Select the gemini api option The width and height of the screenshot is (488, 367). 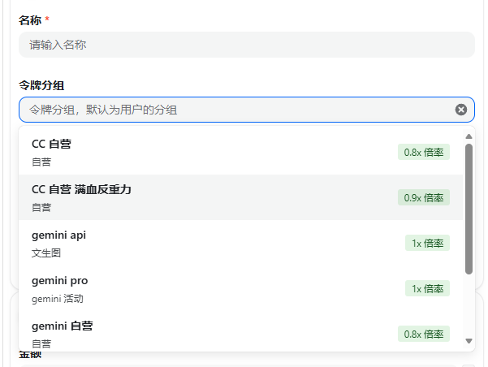click(240, 243)
